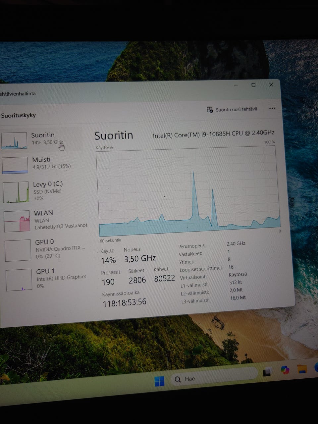Click the CPU usage graph
318x424 pixels.
pos(189,191)
